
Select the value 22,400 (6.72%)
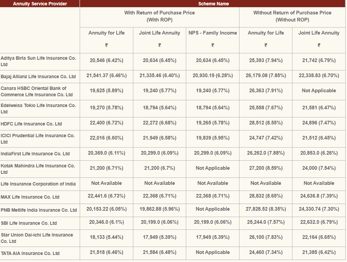107,122
